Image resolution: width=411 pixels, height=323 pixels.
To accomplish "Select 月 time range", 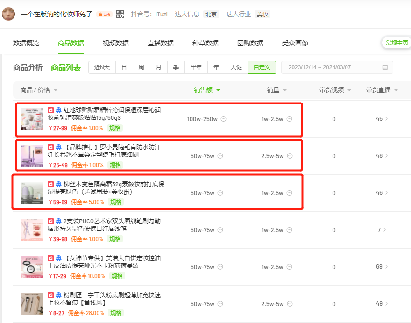I will (x=159, y=67).
